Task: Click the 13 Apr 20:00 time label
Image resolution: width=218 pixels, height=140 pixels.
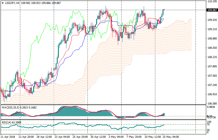Action: (x=26, y=137)
